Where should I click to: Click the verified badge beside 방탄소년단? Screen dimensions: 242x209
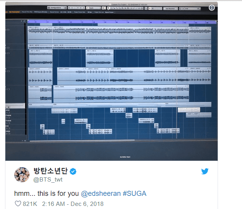pos(73,171)
